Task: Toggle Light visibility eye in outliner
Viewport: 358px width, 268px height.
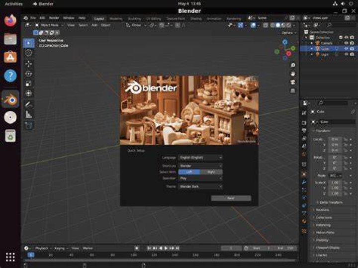Action: tap(347, 54)
